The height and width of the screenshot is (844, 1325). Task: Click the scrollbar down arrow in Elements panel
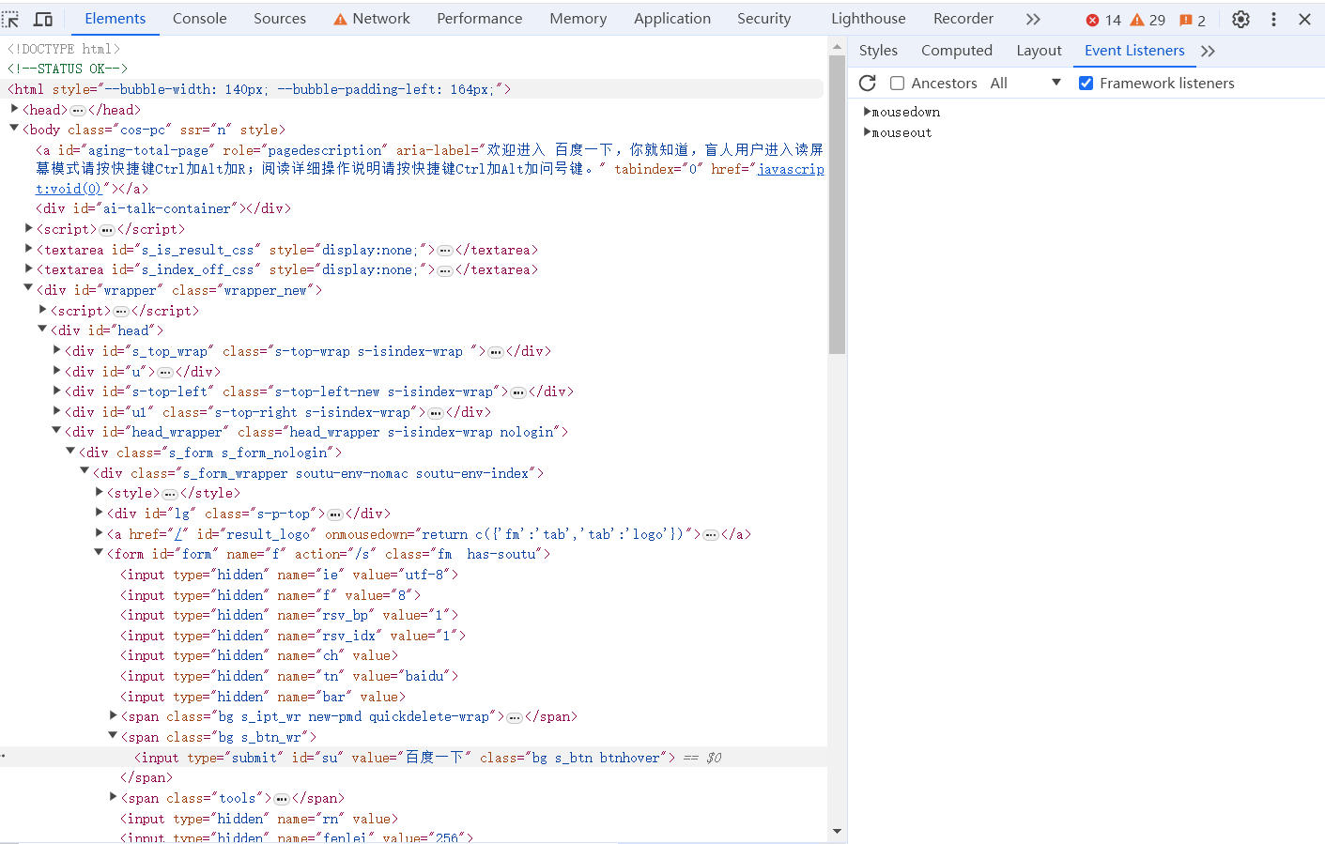[x=837, y=832]
